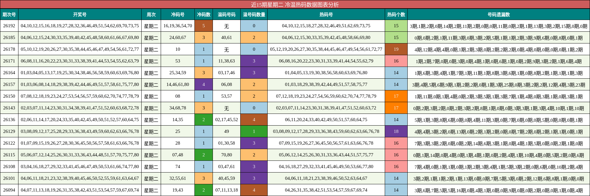
Task: Select period number 26185
Action: click(9, 37)
